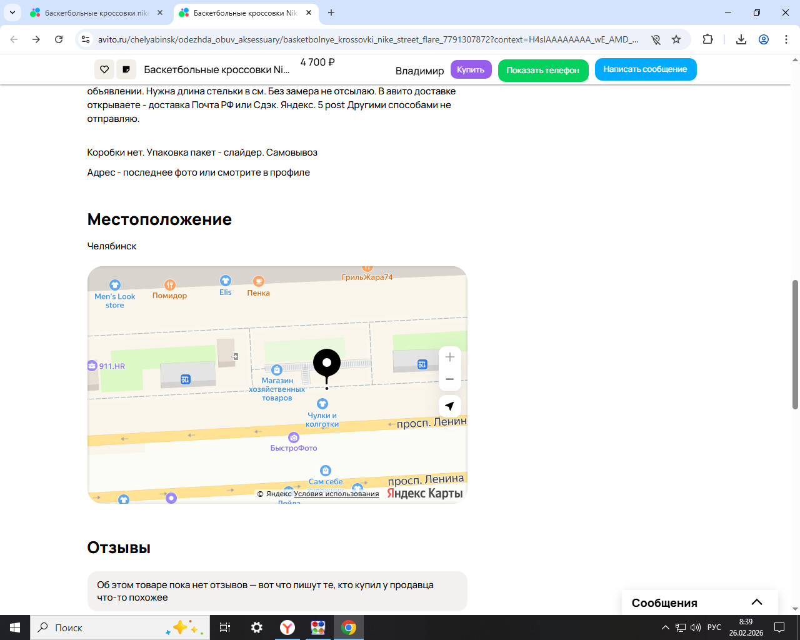Click the page vertical scrollbar thumb
This screenshot has height=640, width=800.
(x=795, y=345)
